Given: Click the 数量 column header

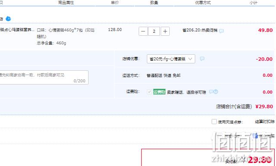Looking at the screenshot, I should 154,3.
